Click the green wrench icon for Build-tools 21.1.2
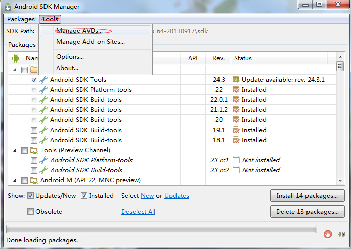 click(43, 110)
